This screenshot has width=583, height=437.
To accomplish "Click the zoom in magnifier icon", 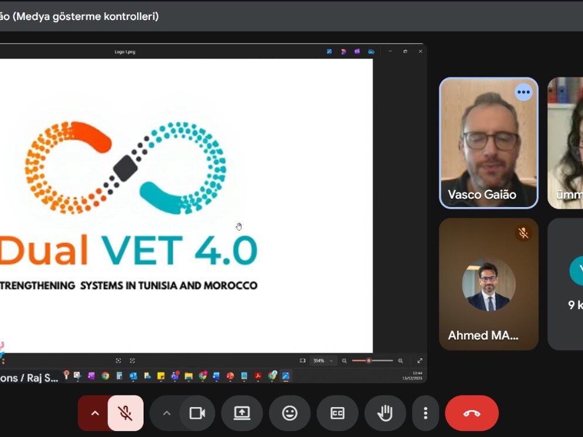I will (x=400, y=361).
